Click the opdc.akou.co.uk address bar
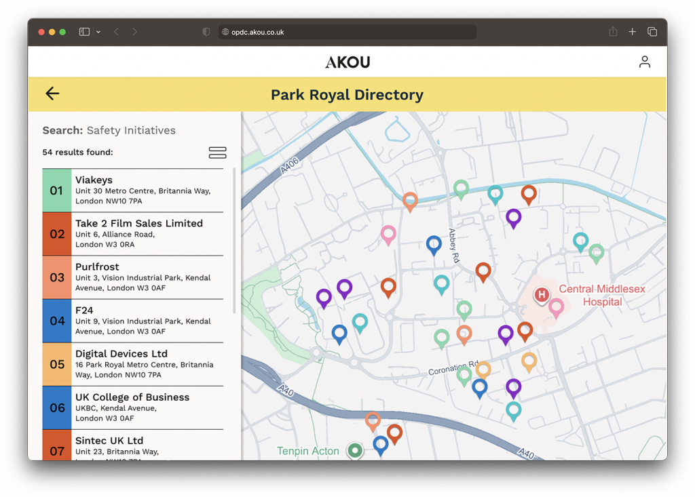695x497 pixels. pos(347,32)
